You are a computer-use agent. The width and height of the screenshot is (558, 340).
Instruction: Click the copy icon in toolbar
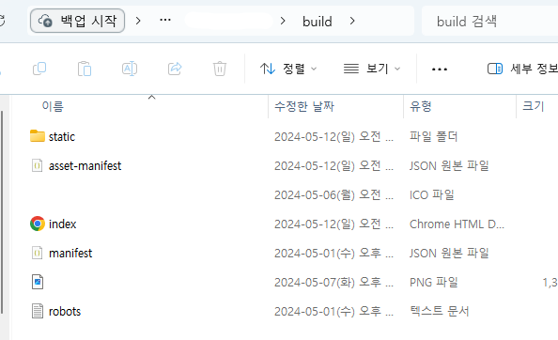click(39, 69)
